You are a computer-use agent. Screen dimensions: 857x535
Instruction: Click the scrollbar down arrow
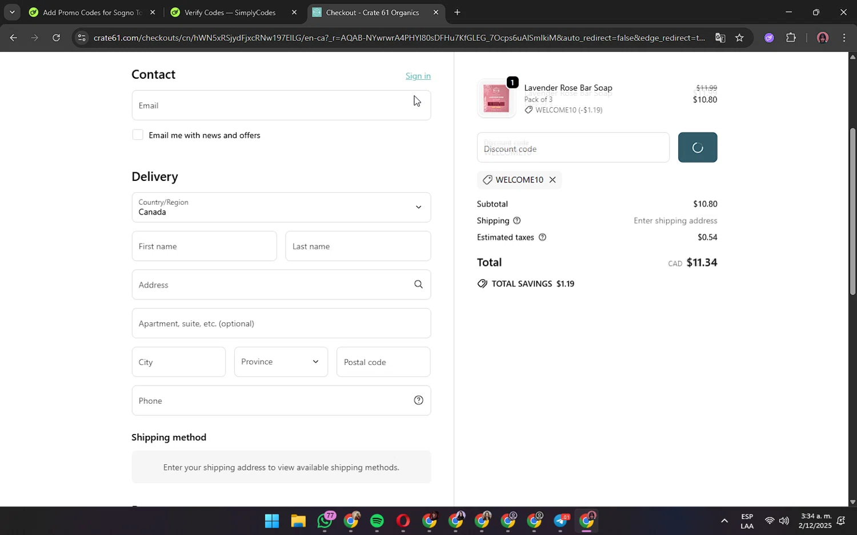[x=852, y=502]
